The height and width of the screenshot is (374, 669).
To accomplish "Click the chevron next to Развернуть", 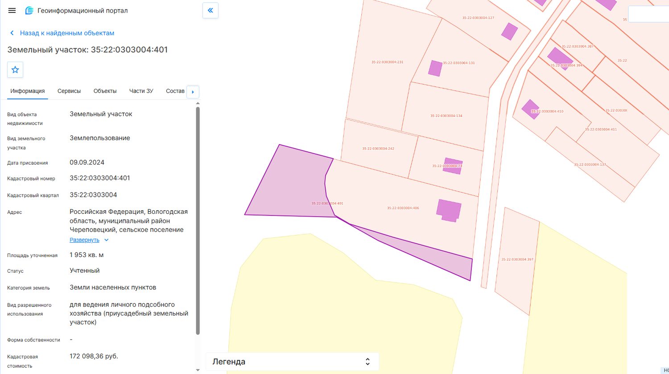I will 106,240.
